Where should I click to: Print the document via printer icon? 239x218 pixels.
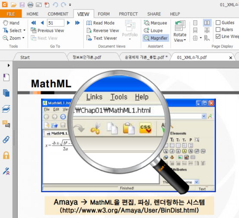30,5
